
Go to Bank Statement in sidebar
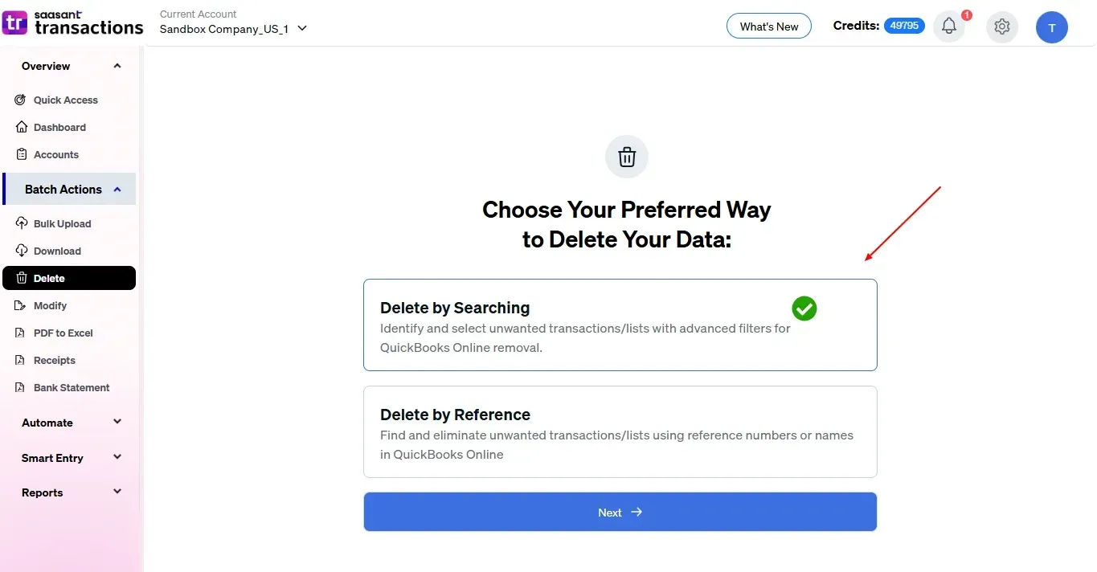pyautogui.click(x=69, y=387)
